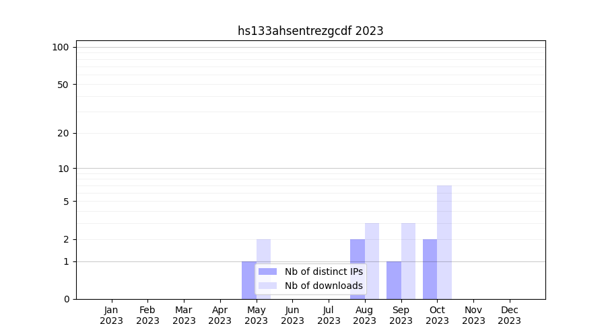Select the Dec 2023 x-axis label
Screen dimensions: 606x336
click(509, 315)
